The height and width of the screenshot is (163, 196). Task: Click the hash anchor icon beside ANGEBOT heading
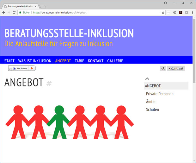click(x=49, y=84)
